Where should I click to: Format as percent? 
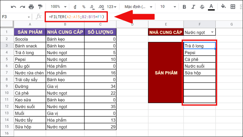[x=83, y=6]
